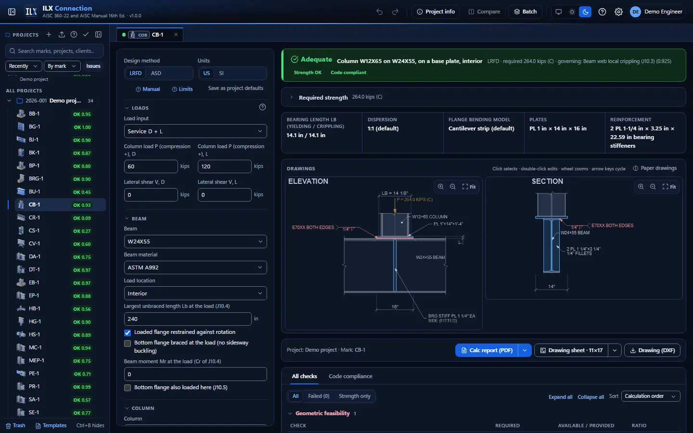This screenshot has height=433, width=693.
Task: Click the redo arrow in the top bar
Action: point(396,12)
